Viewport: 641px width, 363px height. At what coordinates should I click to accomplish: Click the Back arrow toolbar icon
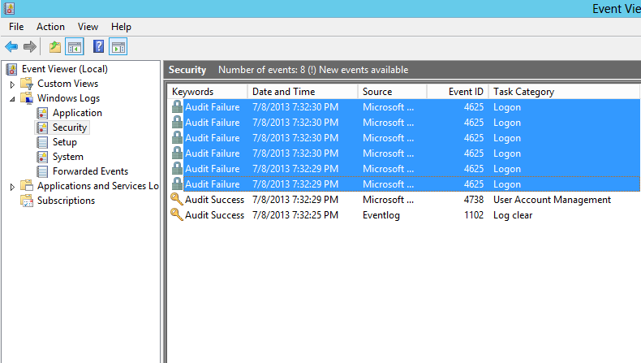11,46
